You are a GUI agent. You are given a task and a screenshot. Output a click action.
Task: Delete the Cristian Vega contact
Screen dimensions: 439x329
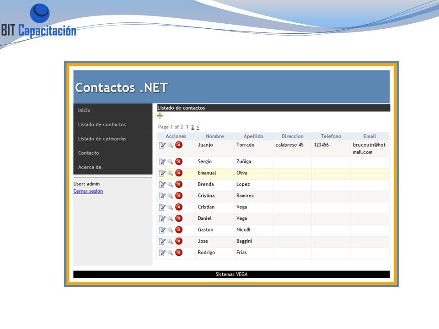coord(179,207)
